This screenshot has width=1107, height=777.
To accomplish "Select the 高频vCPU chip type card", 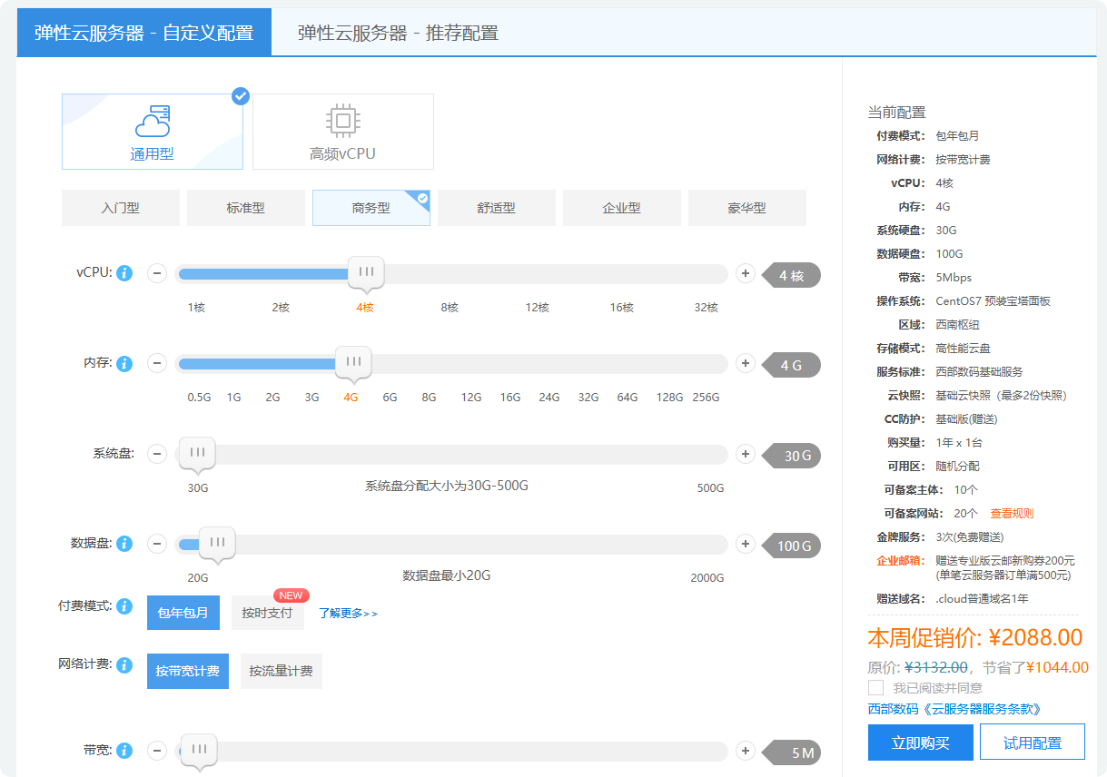I will click(x=342, y=132).
